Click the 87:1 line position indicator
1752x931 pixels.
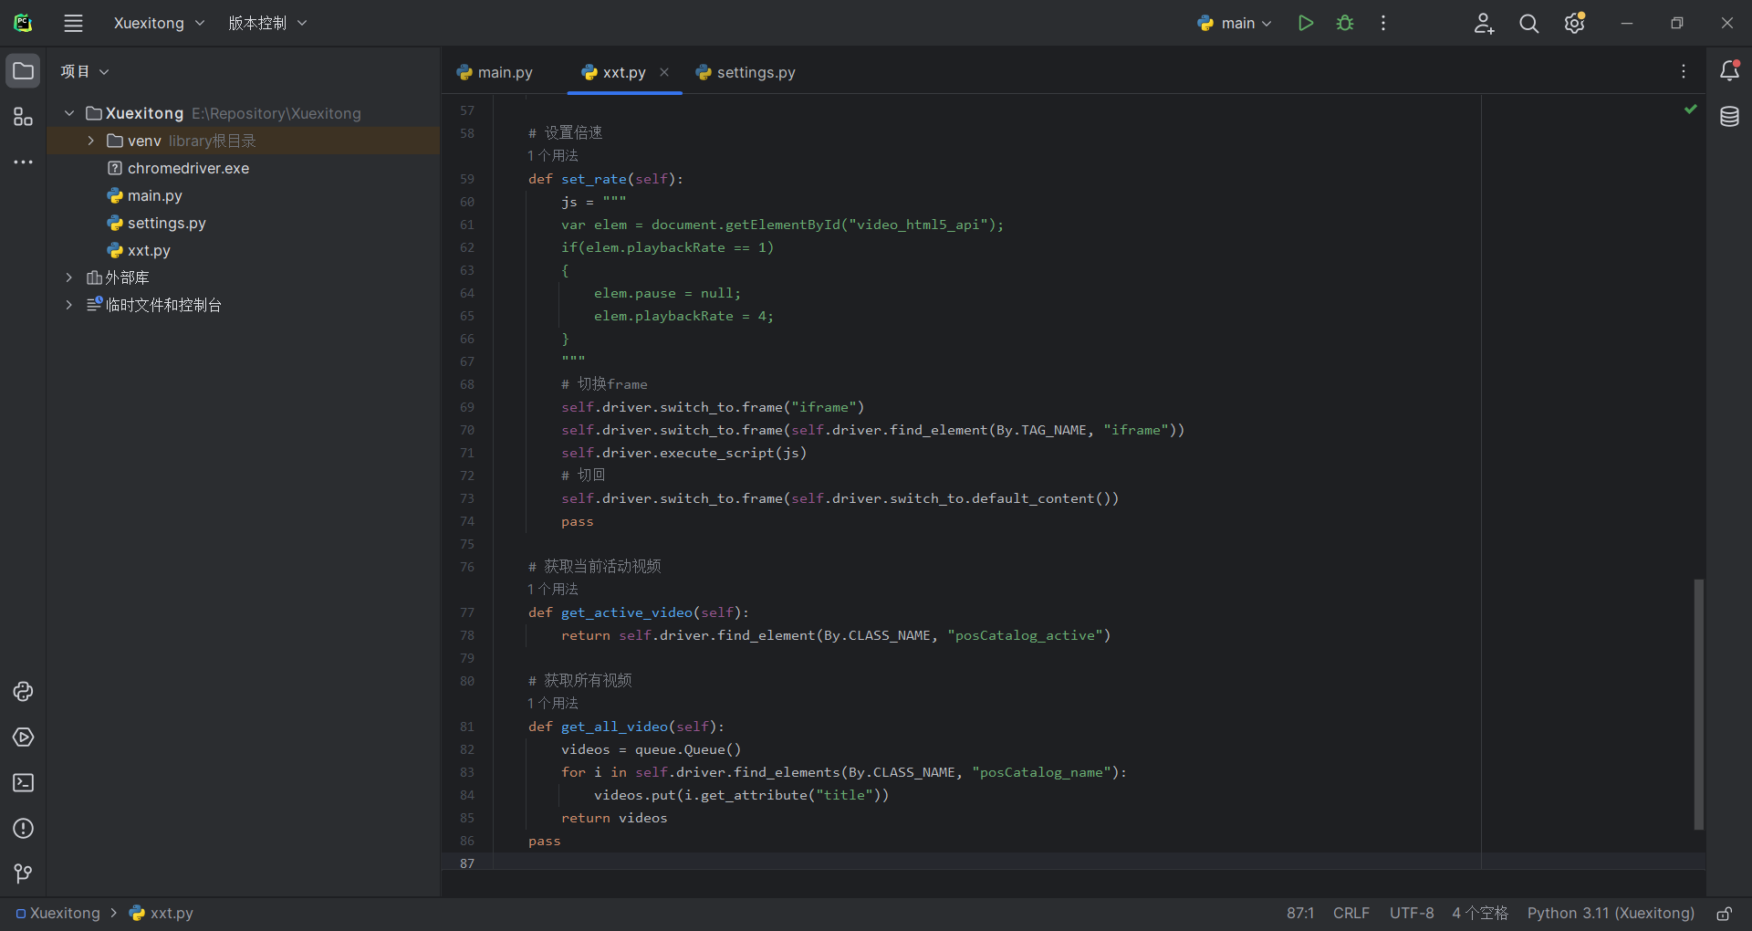point(1300,913)
